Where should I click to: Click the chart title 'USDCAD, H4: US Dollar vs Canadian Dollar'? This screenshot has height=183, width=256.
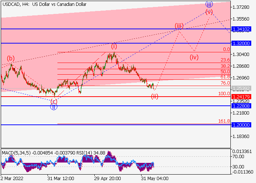point(44,4)
